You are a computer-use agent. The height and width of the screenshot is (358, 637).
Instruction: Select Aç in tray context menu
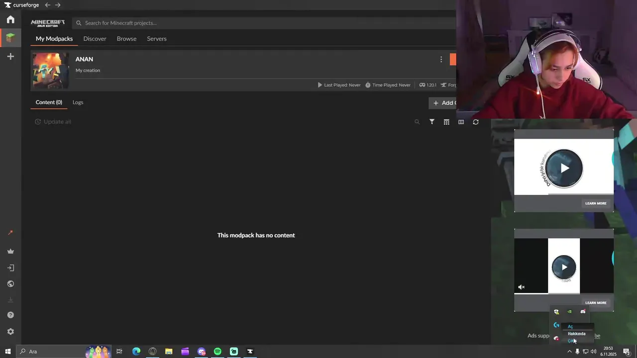tap(570, 327)
